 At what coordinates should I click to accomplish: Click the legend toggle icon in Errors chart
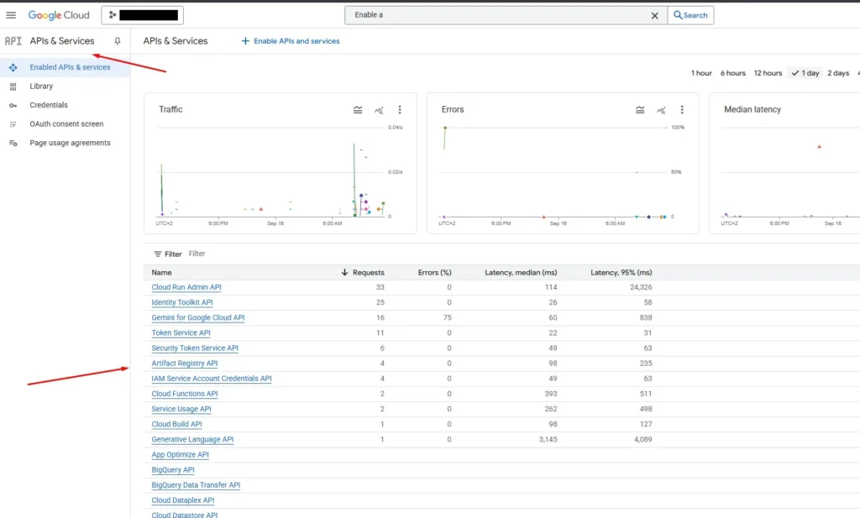coord(640,110)
